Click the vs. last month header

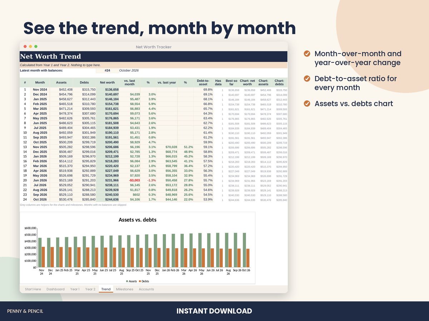coord(129,82)
